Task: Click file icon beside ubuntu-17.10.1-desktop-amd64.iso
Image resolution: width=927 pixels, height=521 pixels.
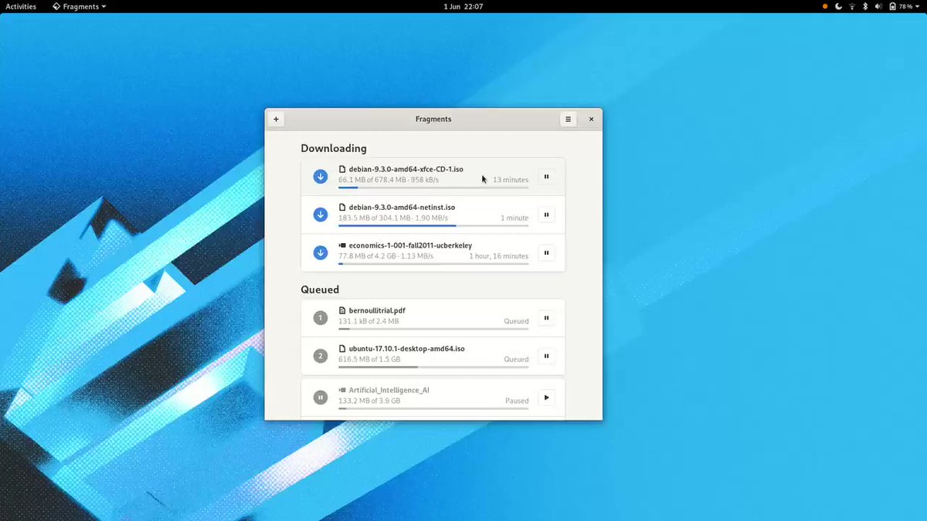Action: point(342,348)
